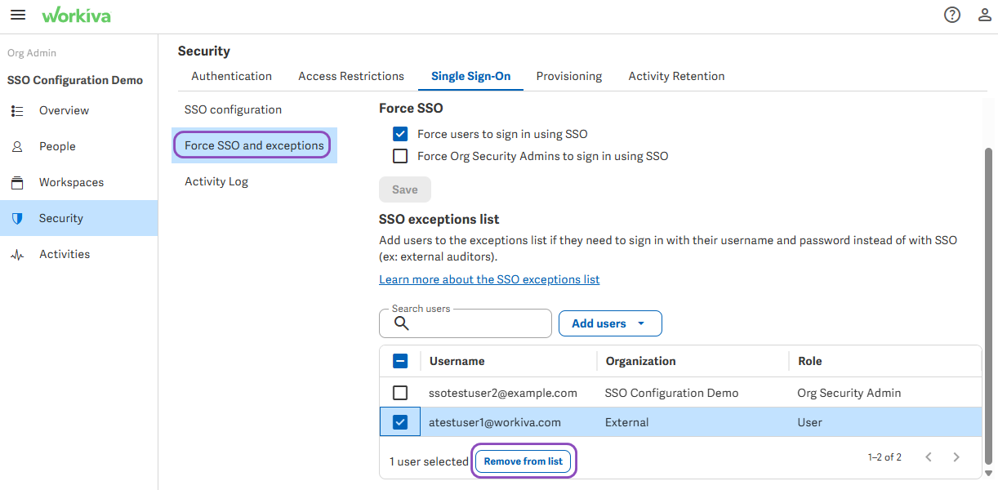Enable Force Org Security Admins SSO checkbox
998x490 pixels.
(x=400, y=156)
